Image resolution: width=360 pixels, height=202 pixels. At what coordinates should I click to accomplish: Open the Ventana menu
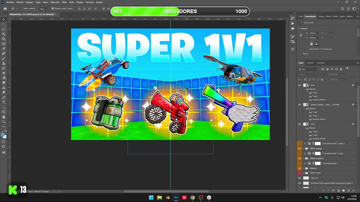[90, 2]
